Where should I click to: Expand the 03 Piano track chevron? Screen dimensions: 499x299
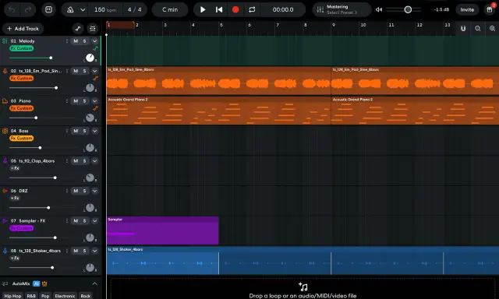pos(94,100)
